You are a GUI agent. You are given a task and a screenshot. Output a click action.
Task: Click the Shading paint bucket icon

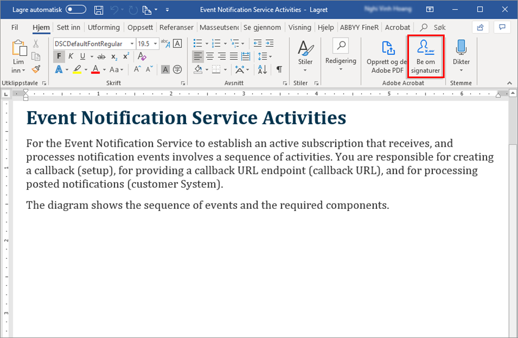pyautogui.click(x=198, y=69)
